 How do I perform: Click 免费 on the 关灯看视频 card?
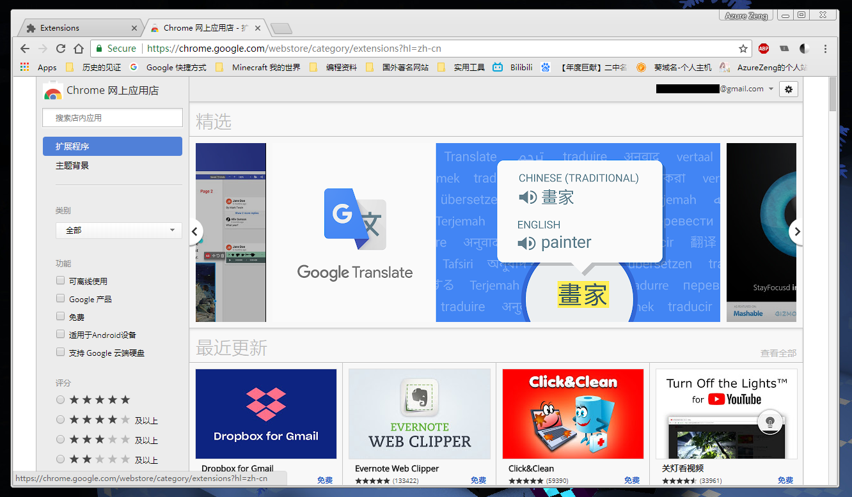tap(785, 480)
